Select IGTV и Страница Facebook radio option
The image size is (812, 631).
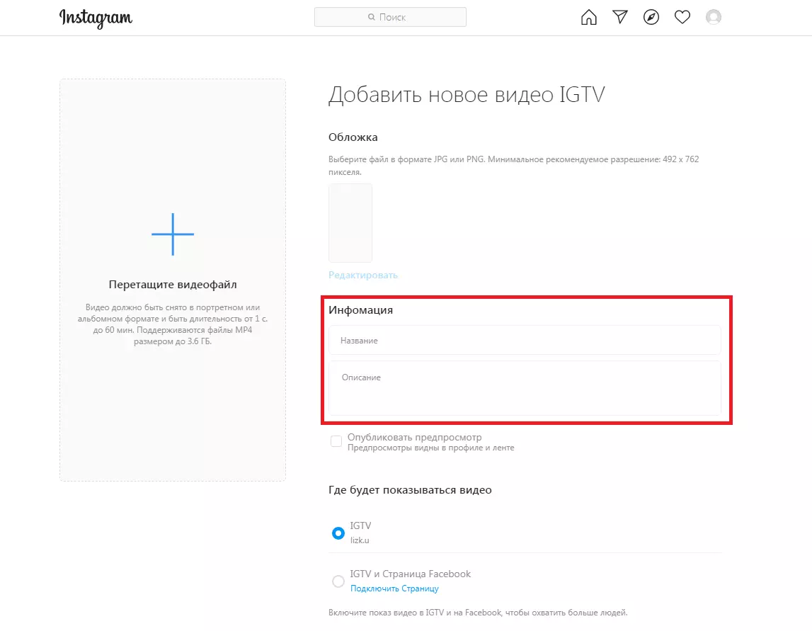click(338, 581)
